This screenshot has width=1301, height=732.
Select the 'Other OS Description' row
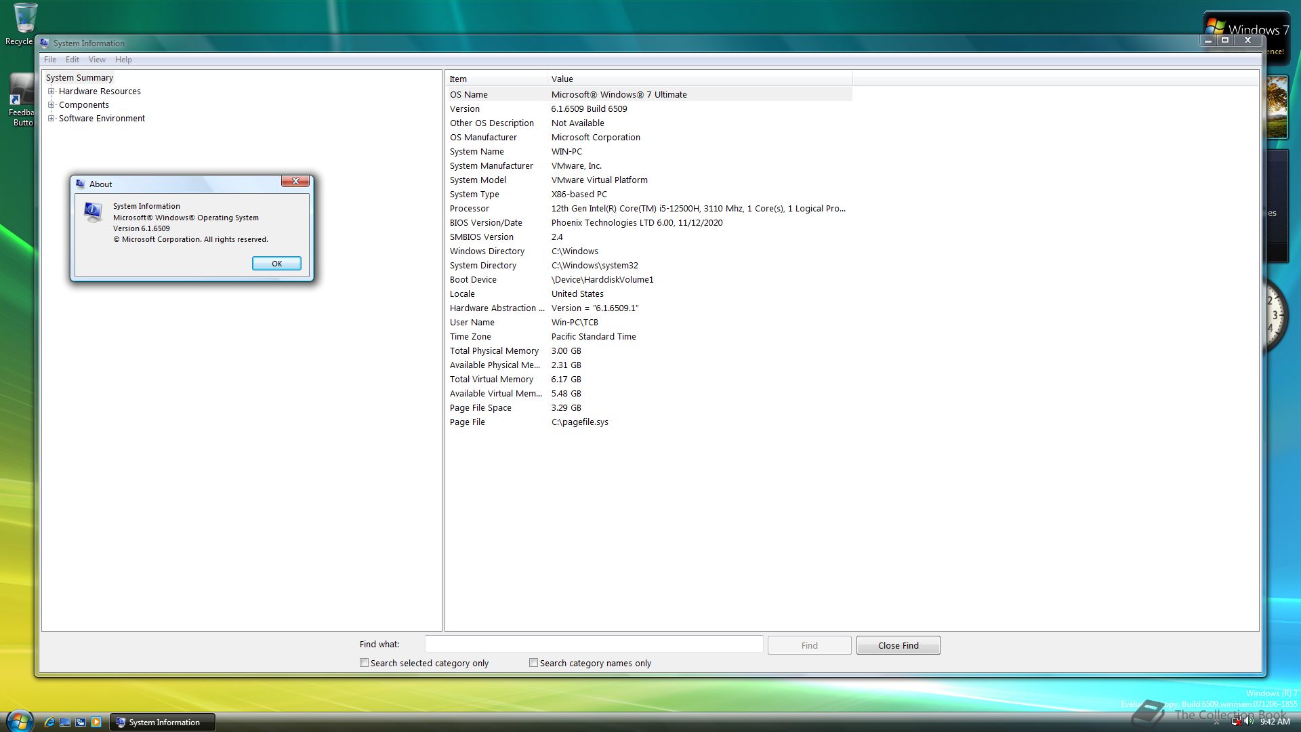[649, 123]
